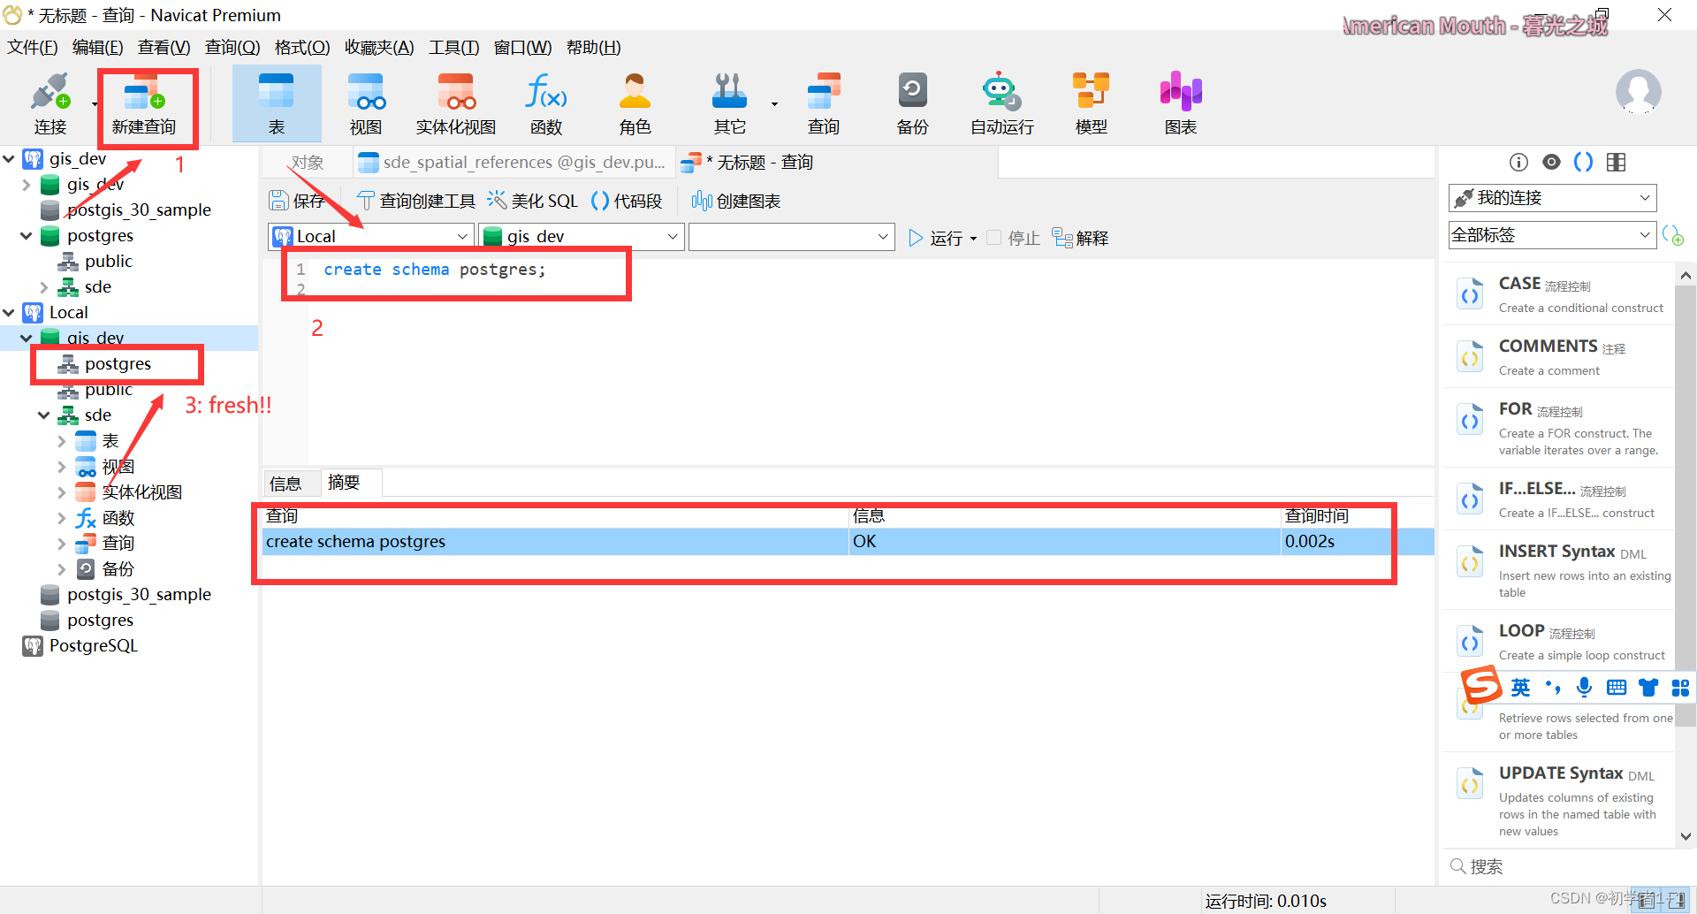Open the Local connection dropdown

pos(461,236)
